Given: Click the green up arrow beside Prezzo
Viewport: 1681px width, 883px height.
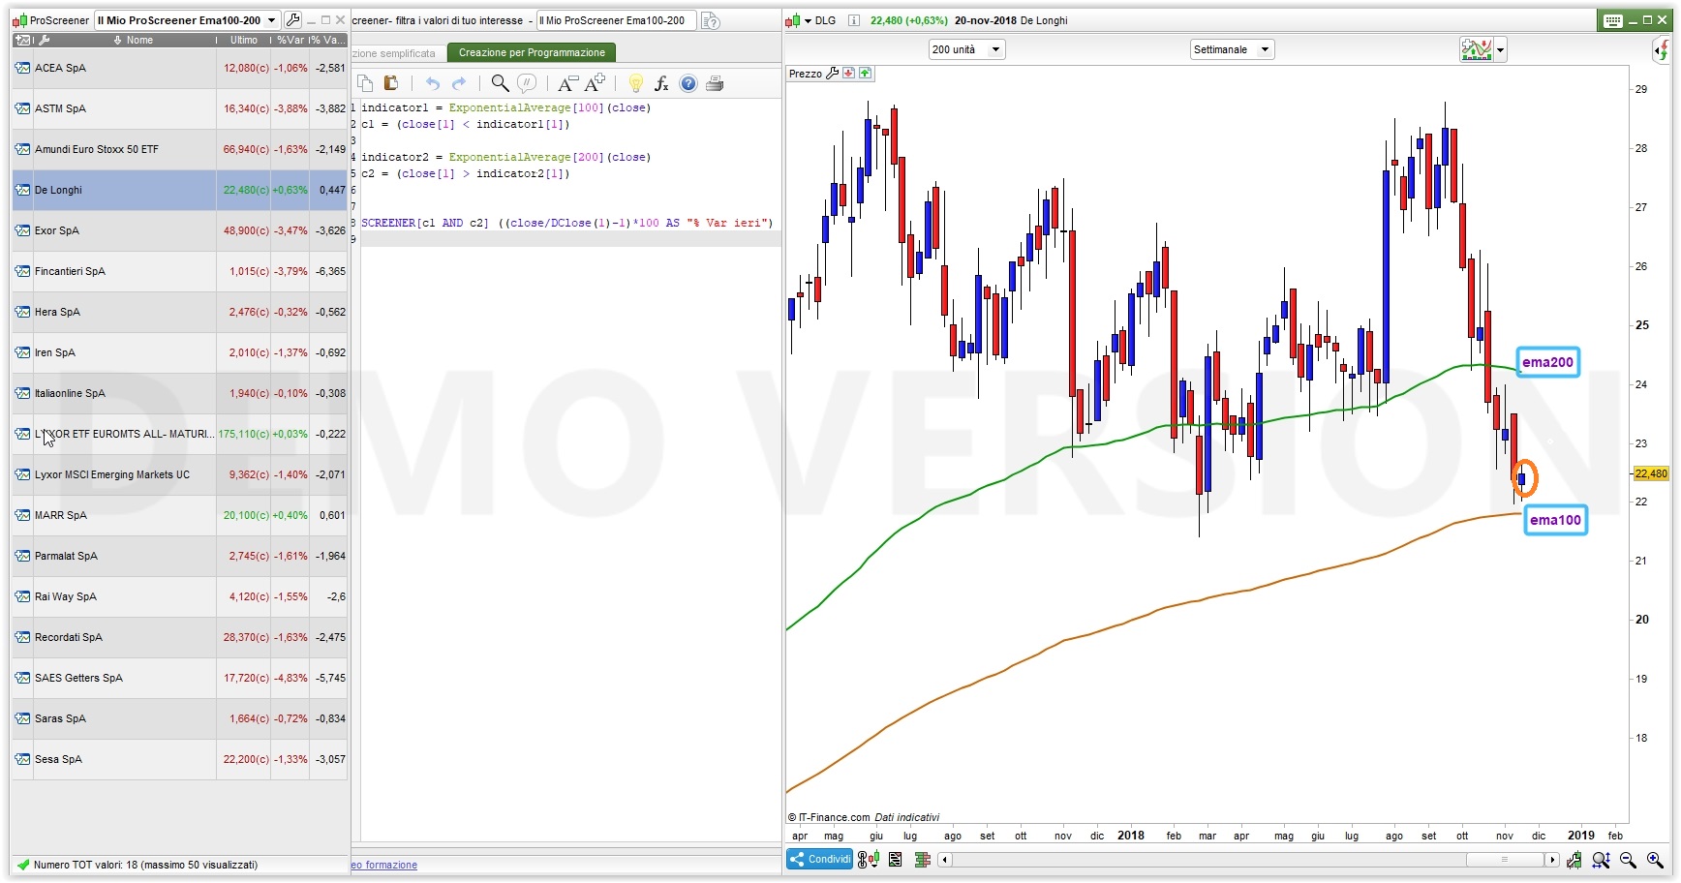Looking at the screenshot, I should pyautogui.click(x=865, y=73).
